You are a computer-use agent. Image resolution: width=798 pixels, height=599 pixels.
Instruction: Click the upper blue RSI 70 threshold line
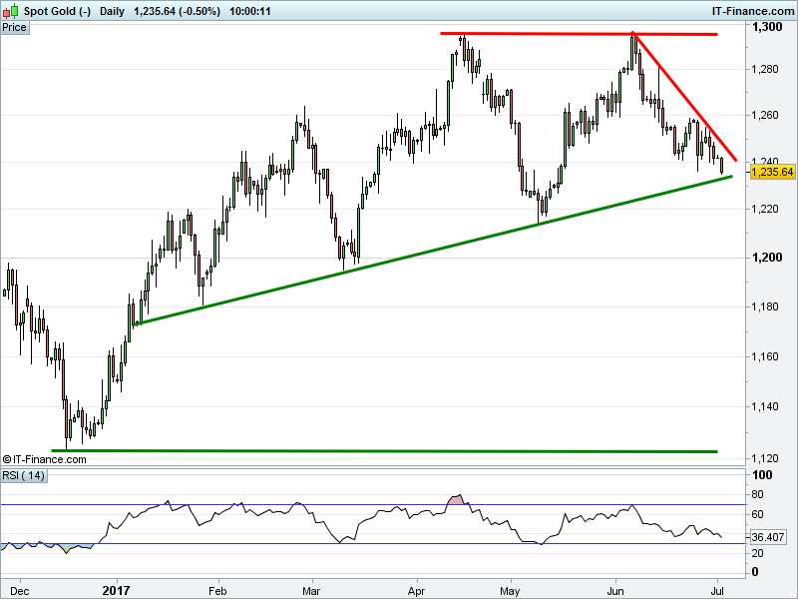click(372, 505)
